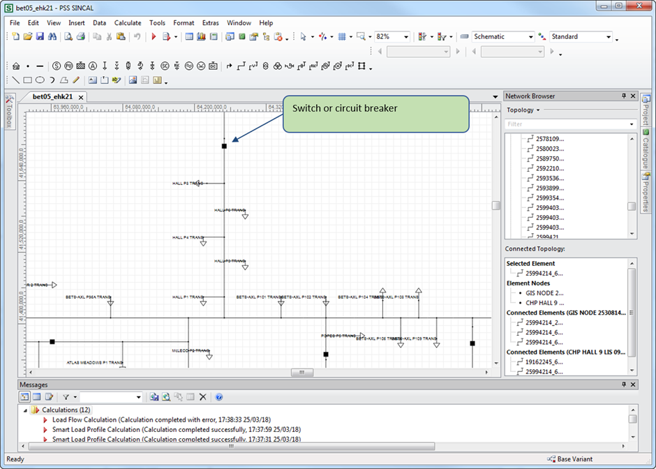Screen dimensions: 656x469
Task: Click the red Start Calculation arrow icon
Action: pos(153,36)
